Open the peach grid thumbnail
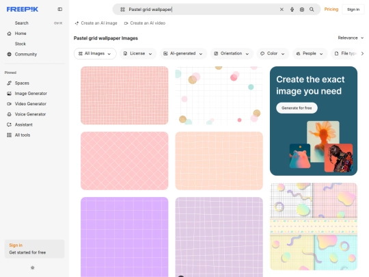This screenshot has height=277, width=369. click(x=219, y=161)
